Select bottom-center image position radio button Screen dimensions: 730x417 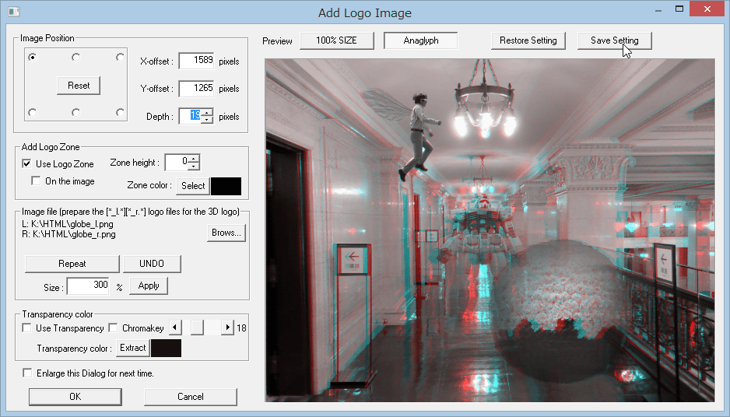coord(76,113)
